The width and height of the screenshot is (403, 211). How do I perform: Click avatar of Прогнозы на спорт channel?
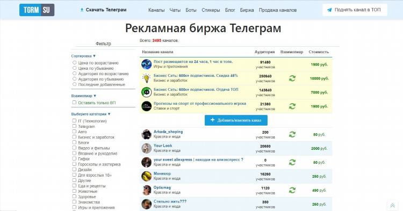147,106
